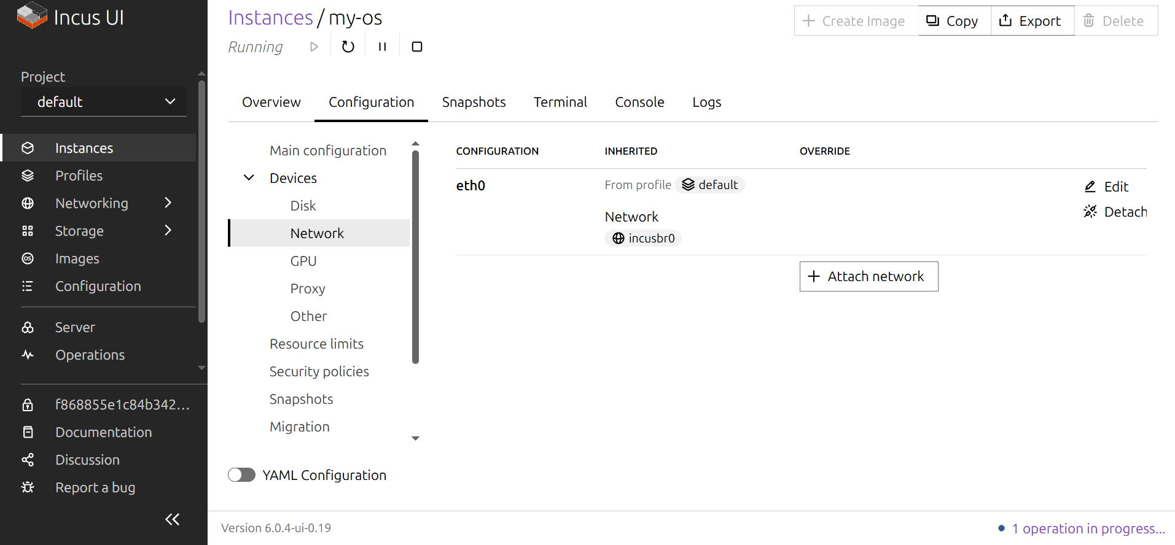Restart the instance with the restart icon

click(348, 47)
